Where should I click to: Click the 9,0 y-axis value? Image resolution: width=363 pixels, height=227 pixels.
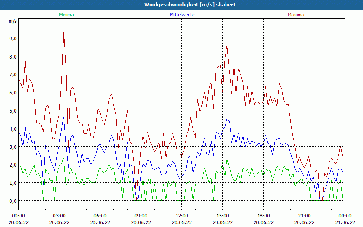13,39
